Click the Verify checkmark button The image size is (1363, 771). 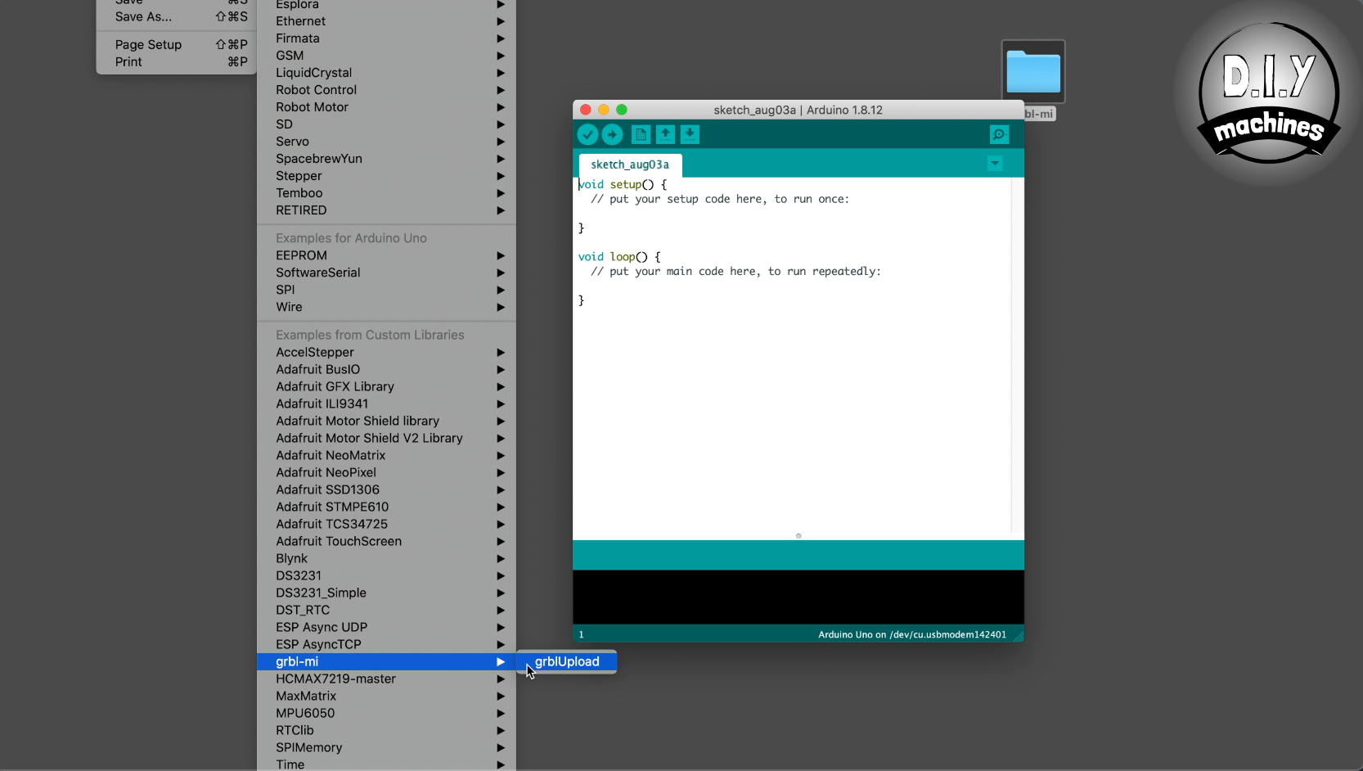587,134
